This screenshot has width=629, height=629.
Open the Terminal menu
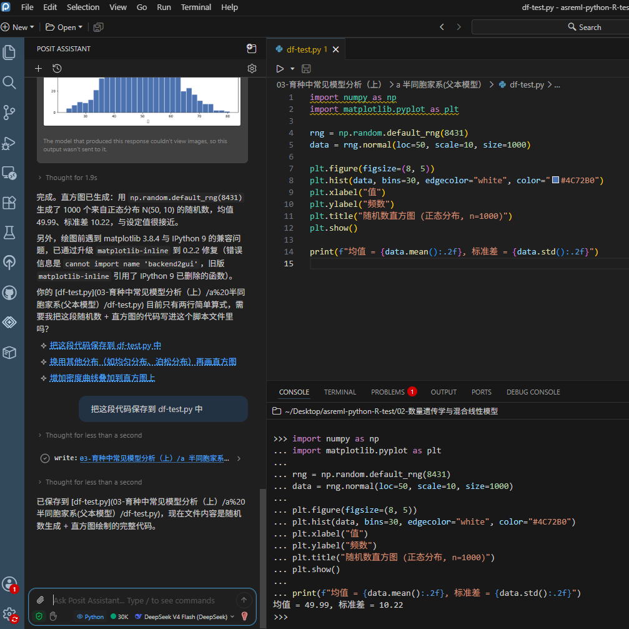[x=196, y=8]
